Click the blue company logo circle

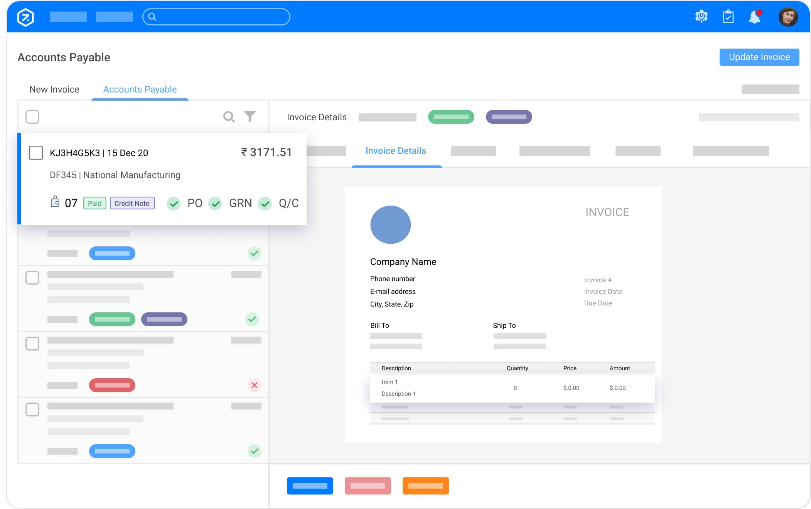391,225
